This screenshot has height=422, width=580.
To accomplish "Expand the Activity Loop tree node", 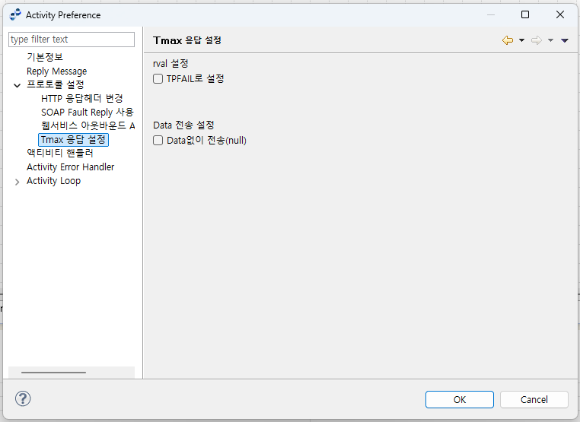I will (17, 182).
